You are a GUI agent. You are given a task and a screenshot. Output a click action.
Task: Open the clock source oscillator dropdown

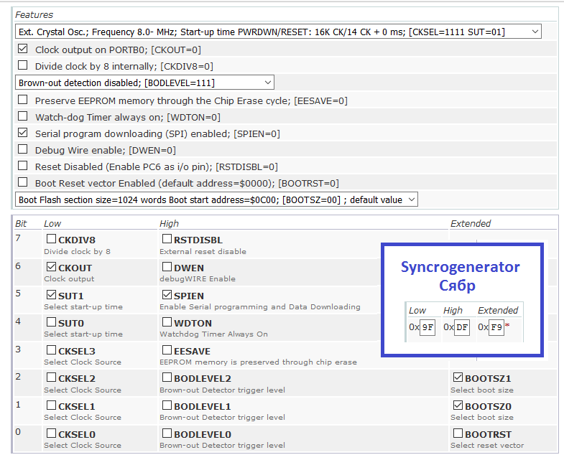coord(278,32)
